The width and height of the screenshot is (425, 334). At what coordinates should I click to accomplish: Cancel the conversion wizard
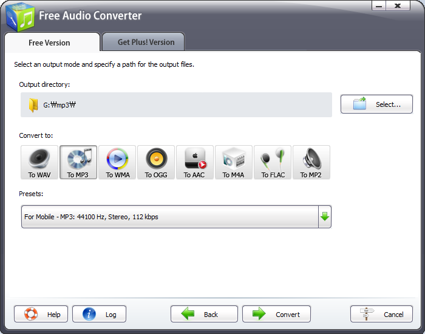381,314
